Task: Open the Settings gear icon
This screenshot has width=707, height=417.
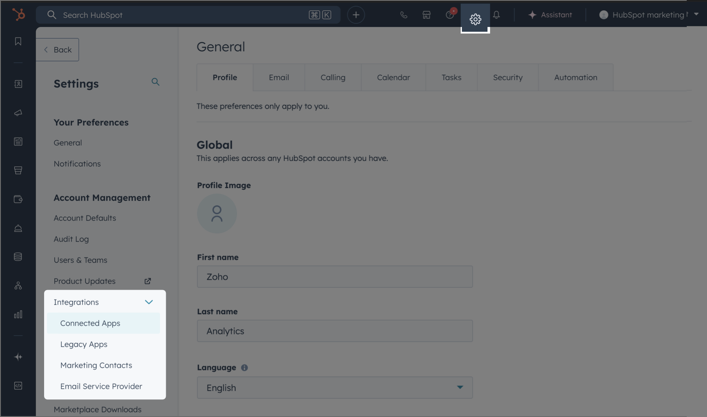Action: click(475, 19)
